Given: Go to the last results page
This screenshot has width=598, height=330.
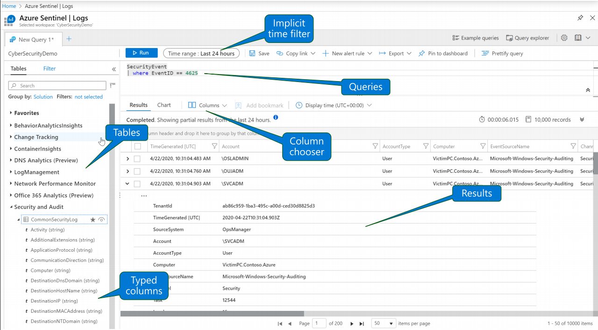Looking at the screenshot, I should coord(362,323).
